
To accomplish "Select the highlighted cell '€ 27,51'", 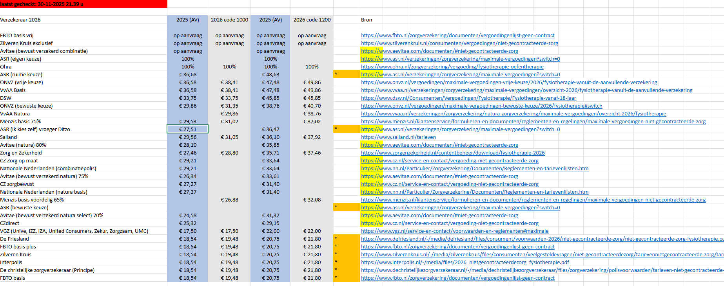I will click(x=188, y=130).
